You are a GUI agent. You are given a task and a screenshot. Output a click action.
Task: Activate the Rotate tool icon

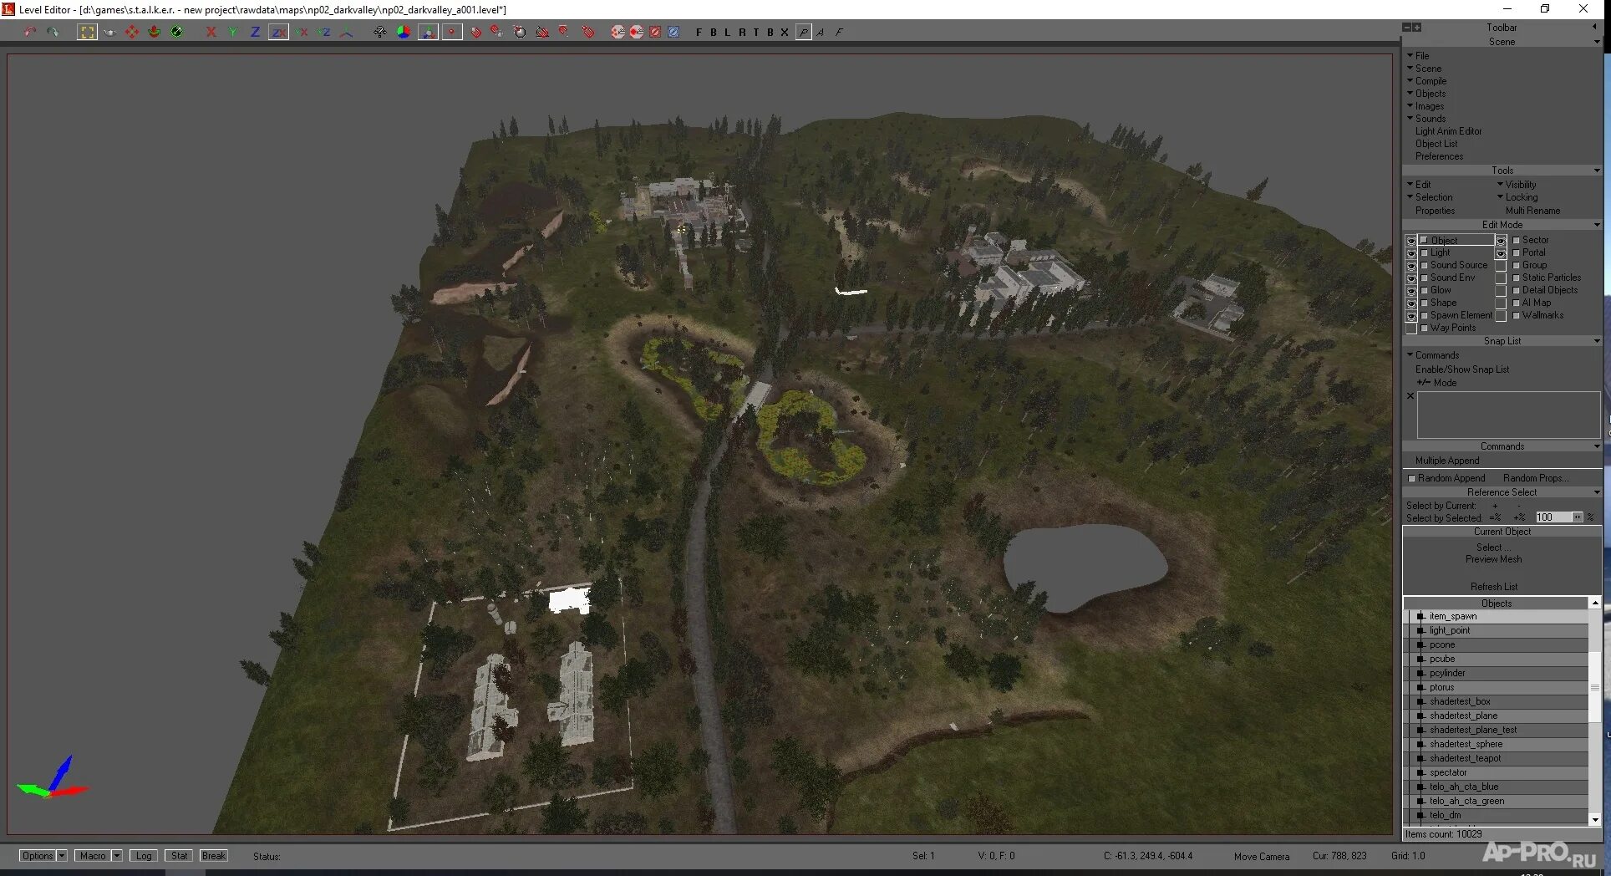[154, 32]
